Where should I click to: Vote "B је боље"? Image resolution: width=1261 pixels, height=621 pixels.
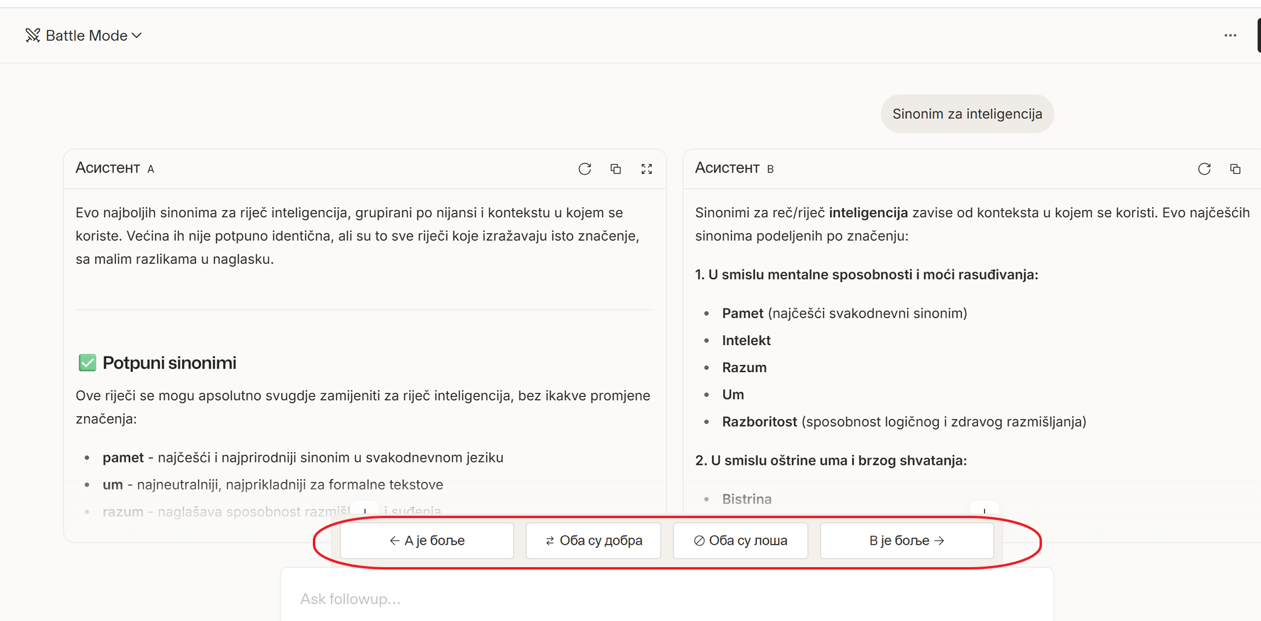(906, 540)
